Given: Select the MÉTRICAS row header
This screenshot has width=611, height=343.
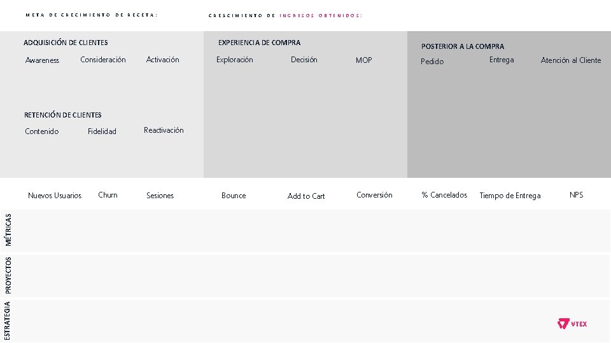Looking at the screenshot, I should coord(8,230).
